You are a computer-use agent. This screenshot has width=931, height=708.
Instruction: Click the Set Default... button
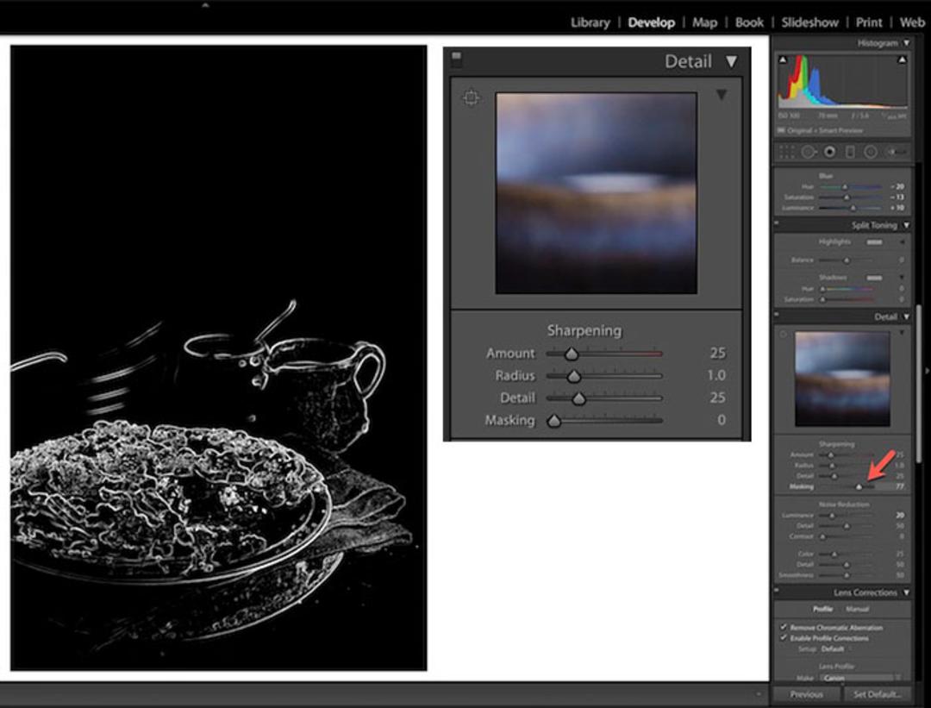[x=877, y=693]
